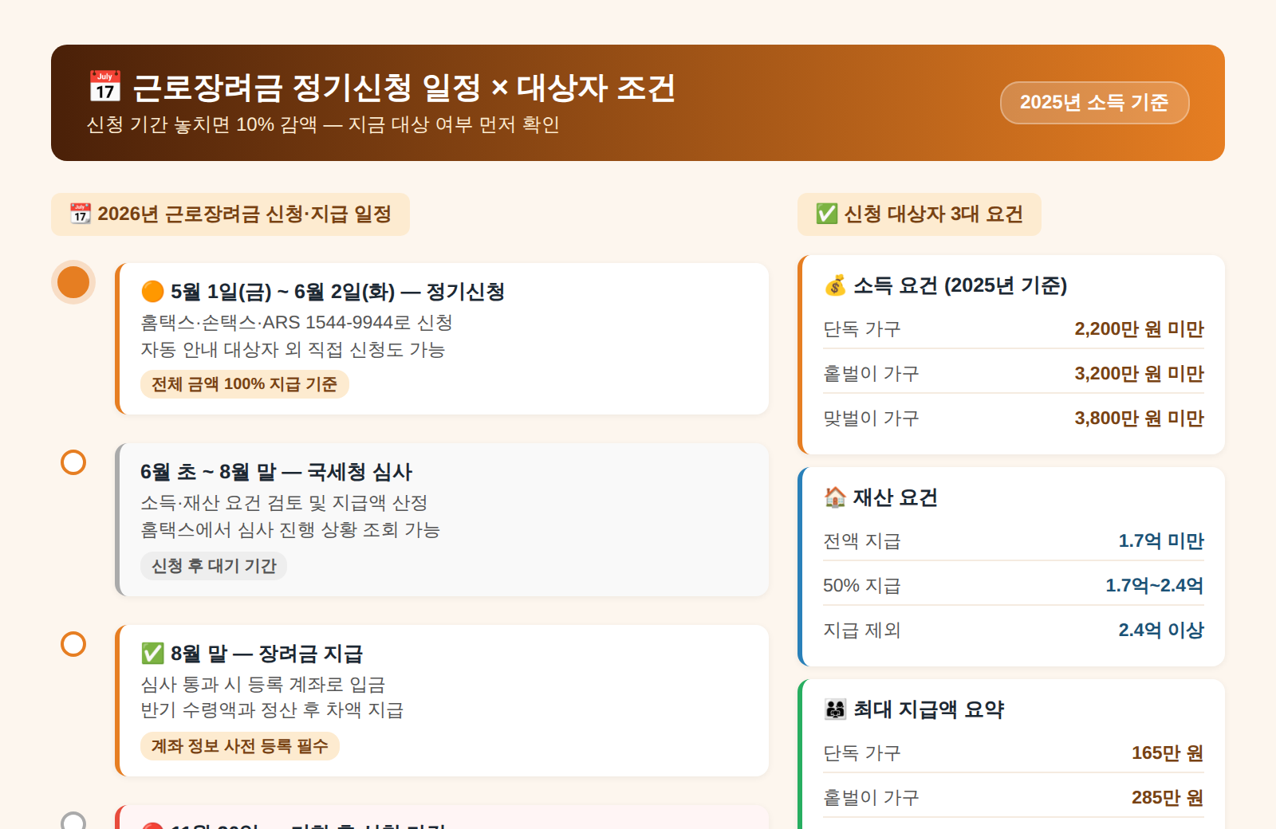Select the timeline circle next to 장려금 지급
Screen dimensions: 1276x829
(73, 644)
